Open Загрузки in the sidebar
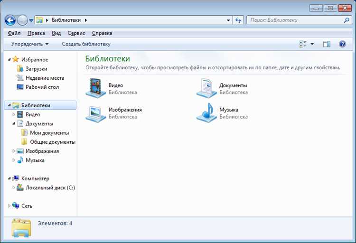Viewport: 356px width, 243px height. 37,69
